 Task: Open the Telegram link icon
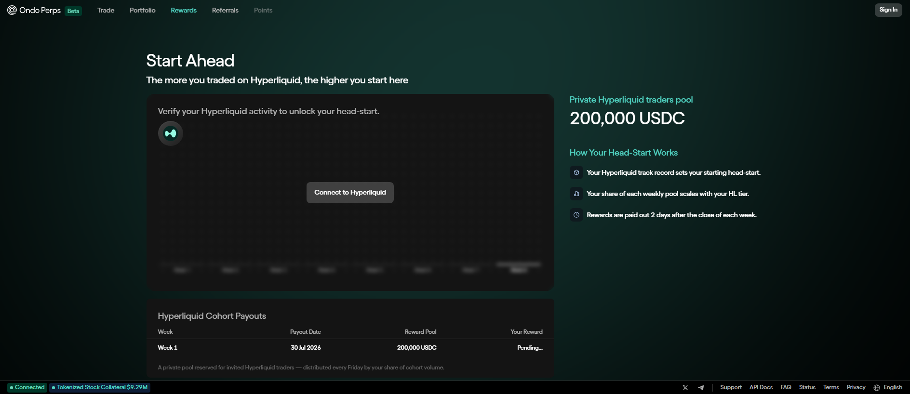click(x=701, y=388)
